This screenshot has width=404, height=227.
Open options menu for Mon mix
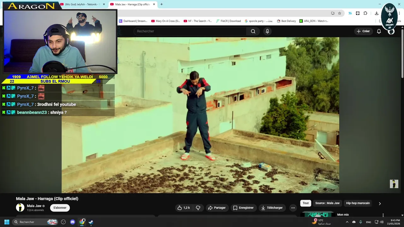click(x=383, y=215)
